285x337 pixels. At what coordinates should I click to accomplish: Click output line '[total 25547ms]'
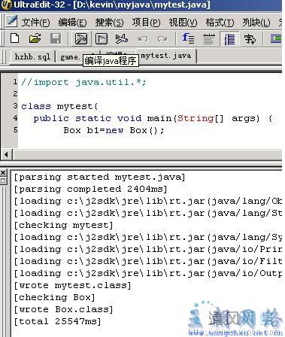pos(57,322)
